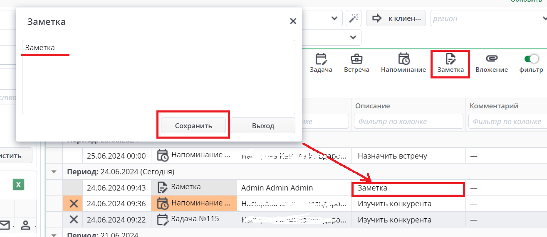The height and width of the screenshot is (237, 547).
Task: Click the к клиенту arrow button
Action: (x=396, y=18)
